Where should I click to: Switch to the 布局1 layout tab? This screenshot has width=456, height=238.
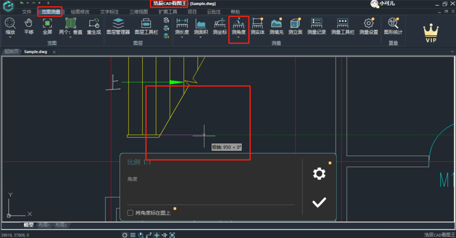[x=44, y=225]
